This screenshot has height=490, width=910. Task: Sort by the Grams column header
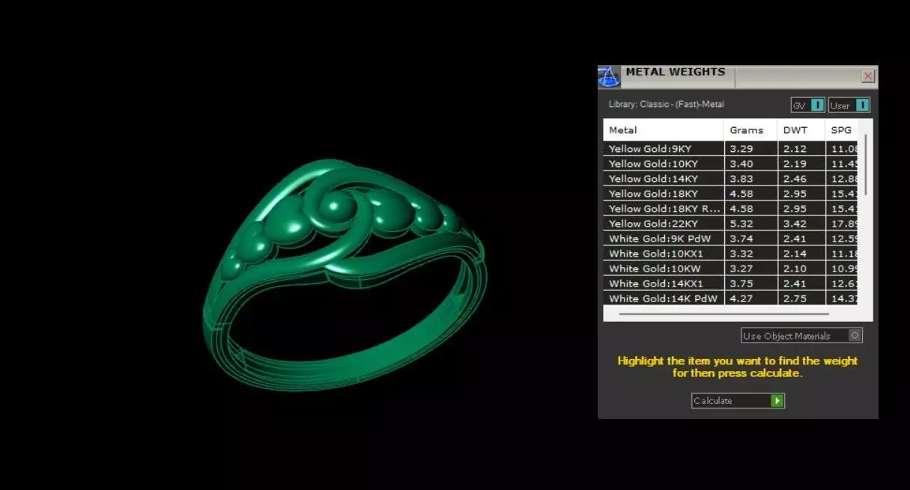[750, 130]
